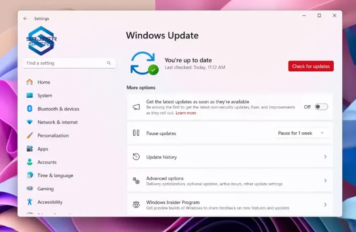This screenshot has height=232, width=356.
Task: Open the account profile logo picture
Action: coord(41,40)
